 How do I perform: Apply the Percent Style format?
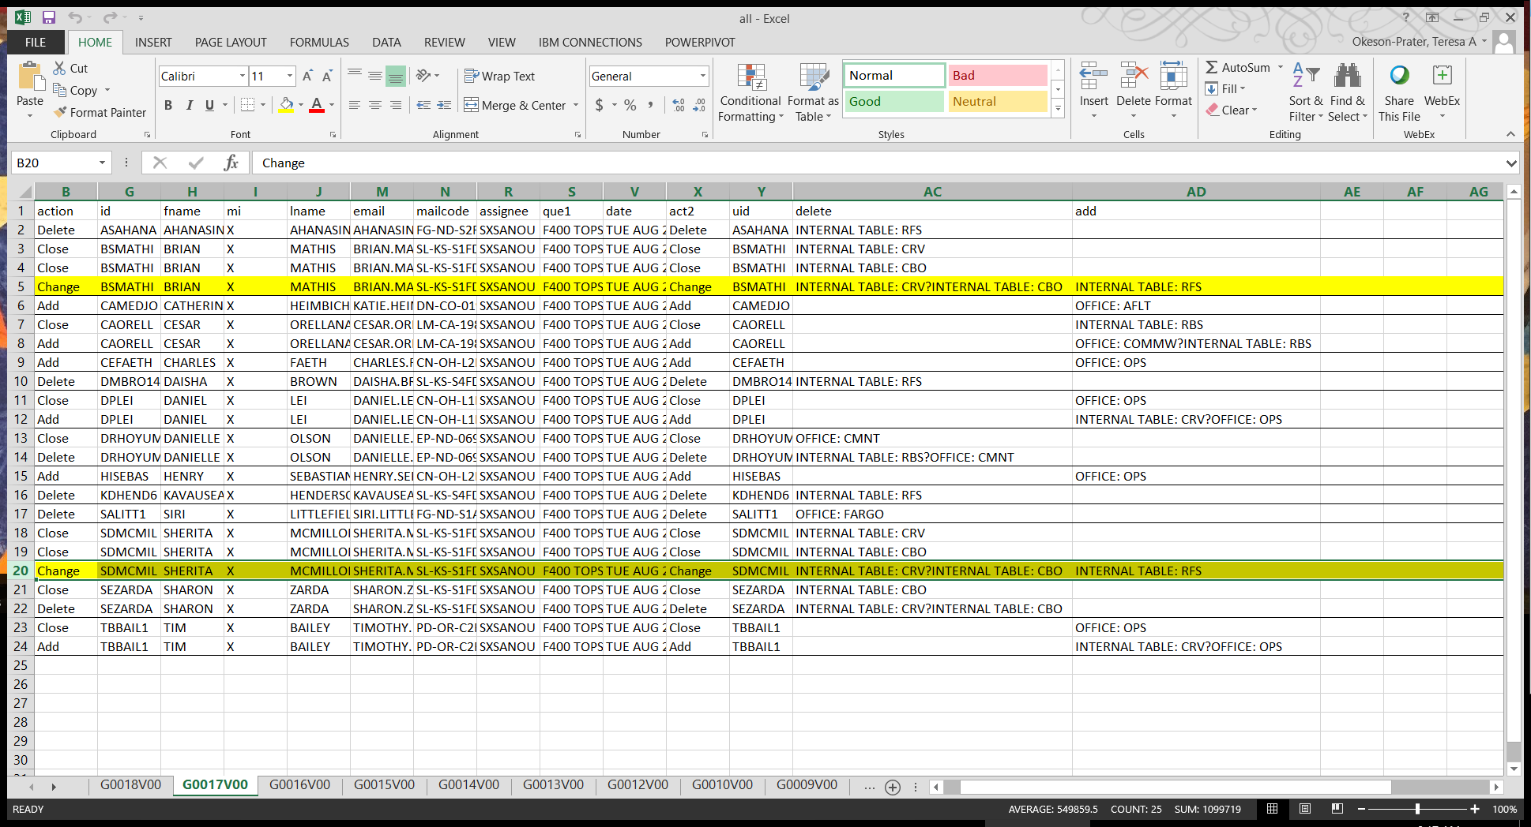630,104
